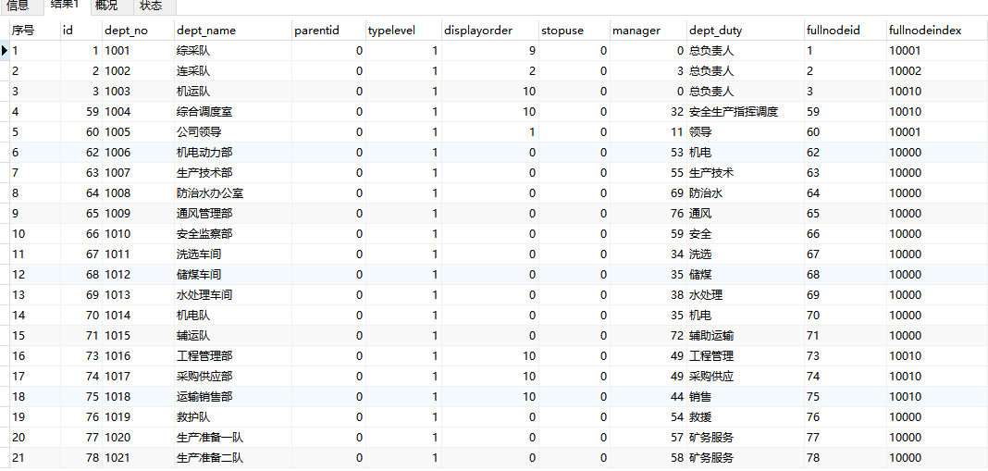Click the 储煤车间 cell
Viewport: 988px width, 471px height.
pyautogui.click(x=233, y=275)
